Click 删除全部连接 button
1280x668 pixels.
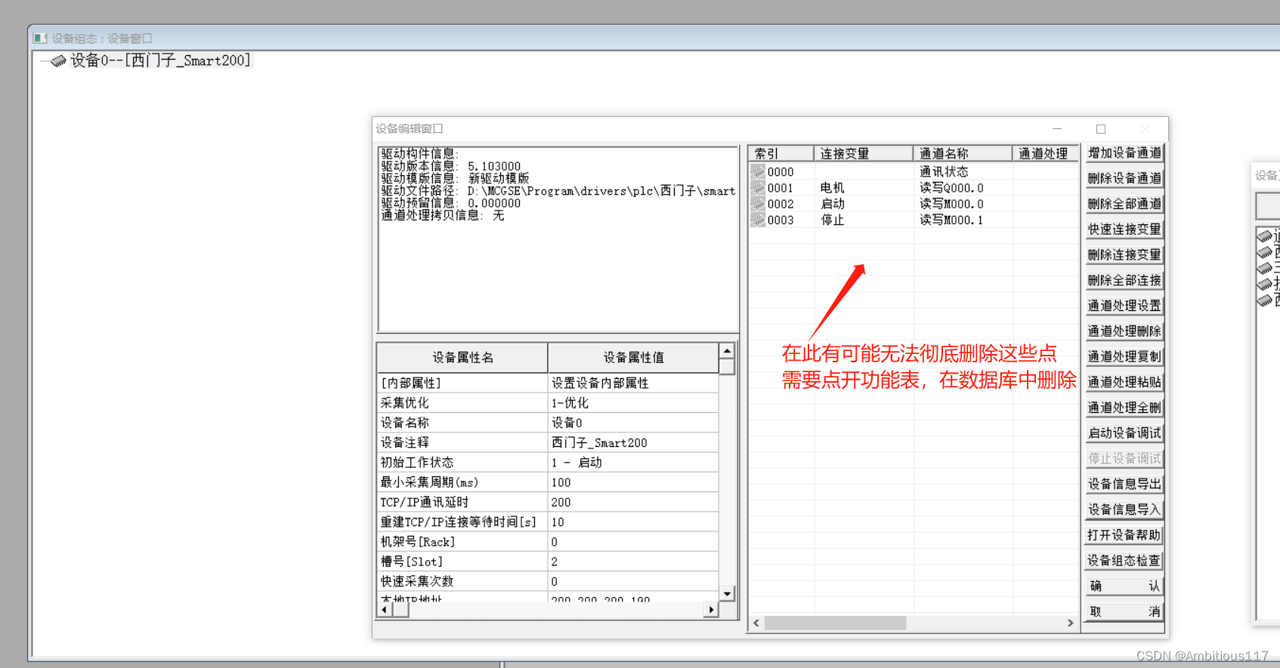1124,280
